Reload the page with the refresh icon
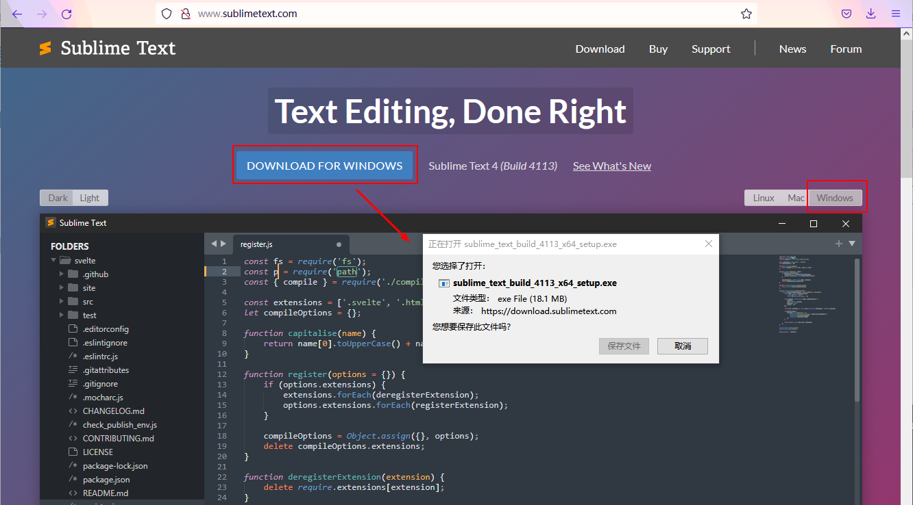 coord(66,14)
